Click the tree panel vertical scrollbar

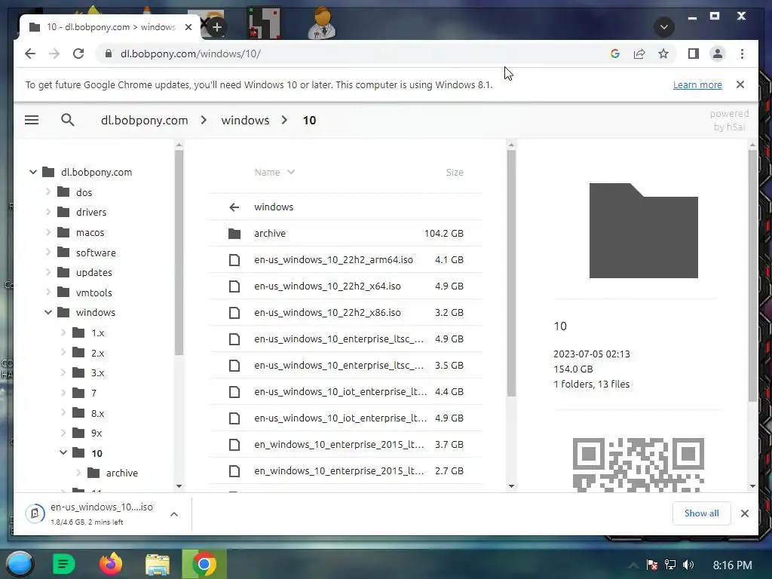point(179,252)
